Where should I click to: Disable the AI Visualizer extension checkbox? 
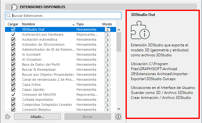tap(13, 59)
